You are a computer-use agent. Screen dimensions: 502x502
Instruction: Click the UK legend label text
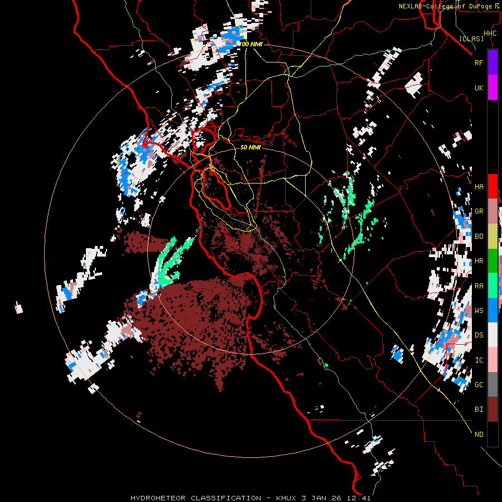479,88
